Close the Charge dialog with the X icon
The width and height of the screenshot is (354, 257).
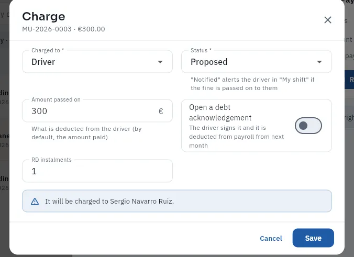pyautogui.click(x=328, y=20)
